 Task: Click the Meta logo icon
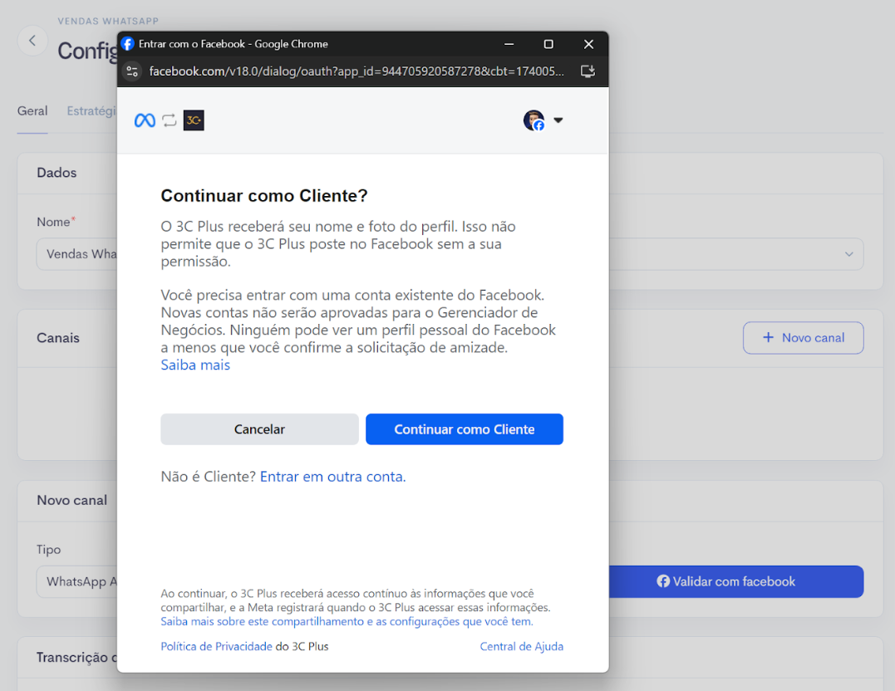(x=145, y=120)
